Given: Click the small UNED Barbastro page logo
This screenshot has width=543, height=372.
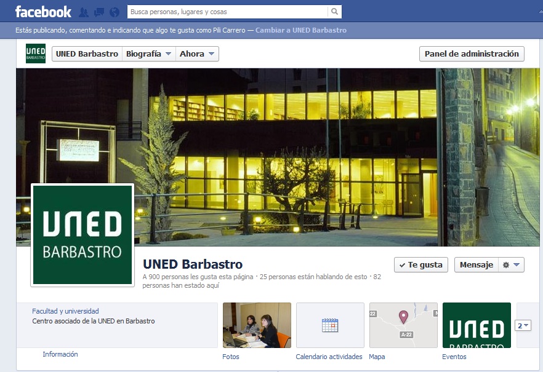Looking at the screenshot, I should coord(36,53).
